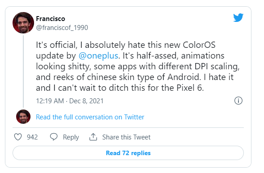Click the 12:19 AM · Dec 8, 2021 timestamp
The height and width of the screenshot is (173, 264).
pyautogui.click(x=70, y=101)
